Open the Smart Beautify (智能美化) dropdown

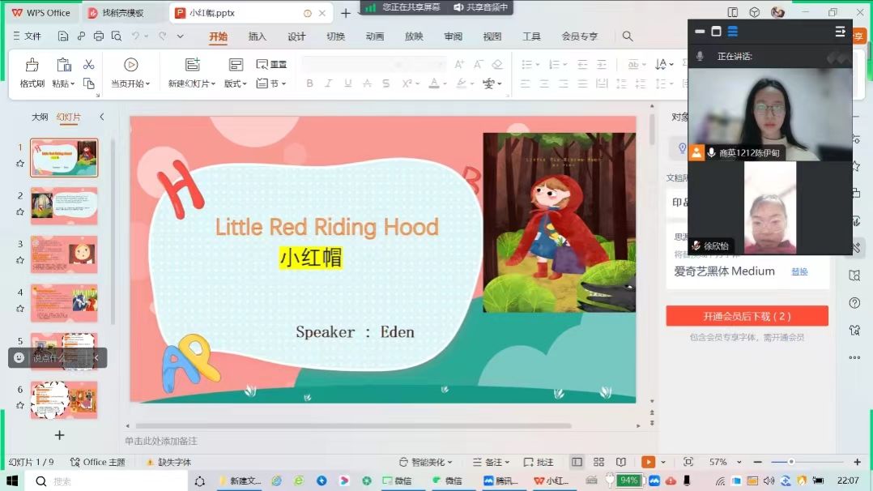[426, 462]
